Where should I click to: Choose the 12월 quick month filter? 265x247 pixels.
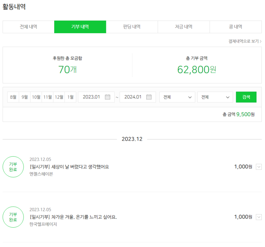(x=59, y=97)
